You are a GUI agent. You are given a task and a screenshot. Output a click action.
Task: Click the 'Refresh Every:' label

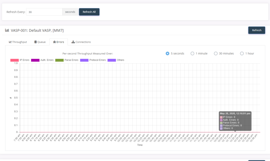(16, 12)
